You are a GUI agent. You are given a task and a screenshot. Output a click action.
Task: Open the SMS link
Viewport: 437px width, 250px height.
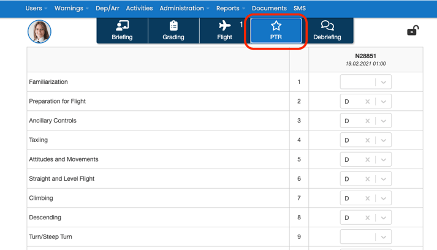tap(299, 9)
